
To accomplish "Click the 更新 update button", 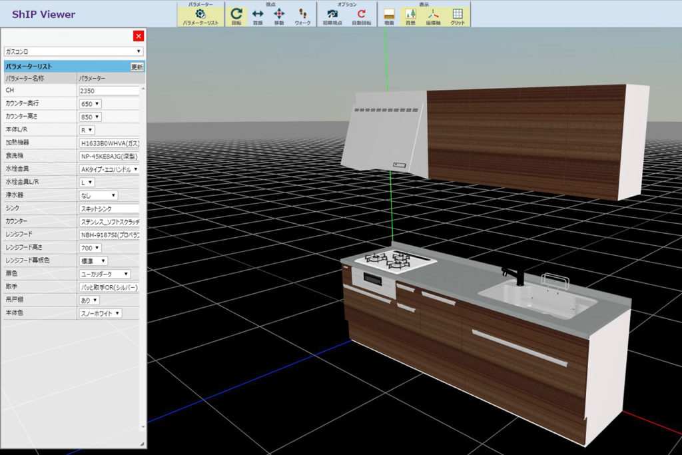I will click(137, 67).
